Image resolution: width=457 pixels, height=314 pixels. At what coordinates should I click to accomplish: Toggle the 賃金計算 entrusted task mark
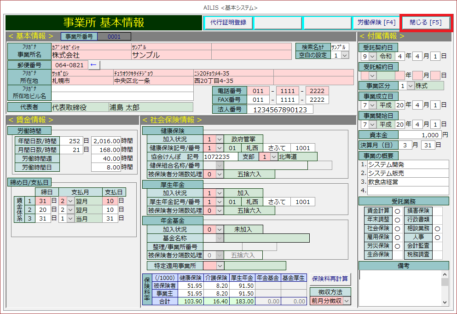coord(397,211)
